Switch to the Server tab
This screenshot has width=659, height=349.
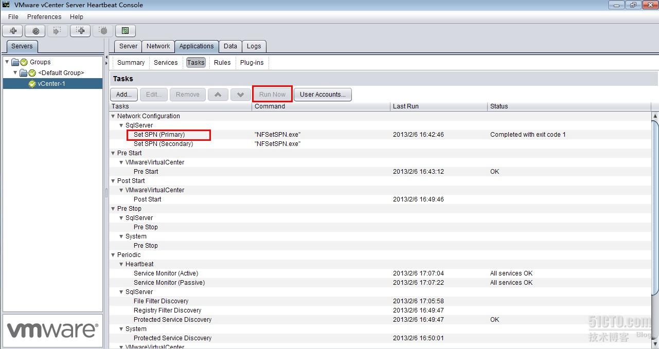[128, 46]
